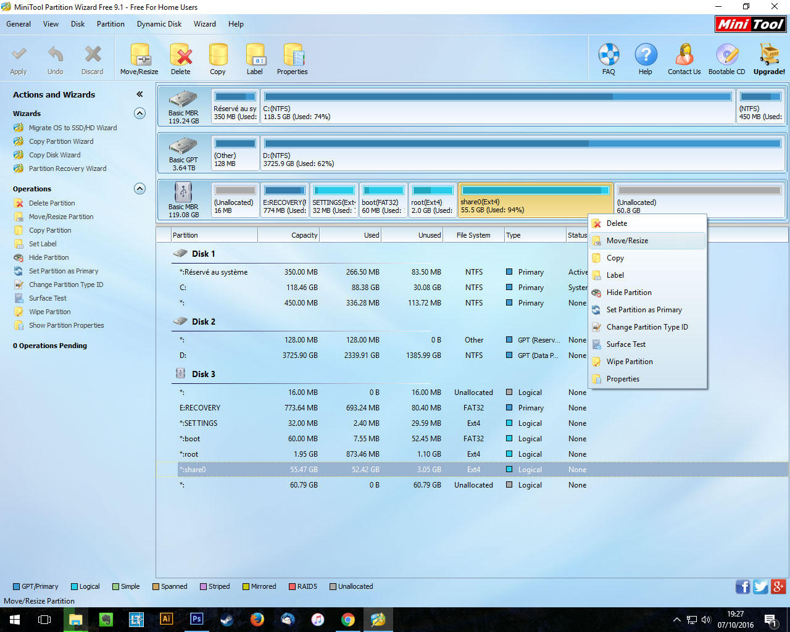Open the Dynamic Disk menu

159,24
